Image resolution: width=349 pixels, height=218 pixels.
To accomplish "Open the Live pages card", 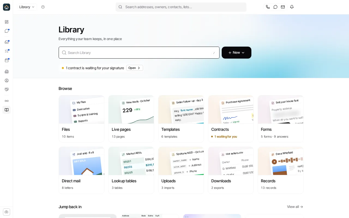I will tap(131, 119).
